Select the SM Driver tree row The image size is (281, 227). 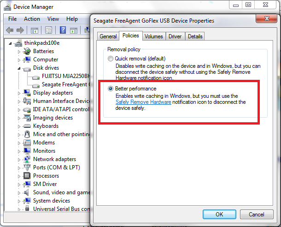pyautogui.click(x=45, y=184)
